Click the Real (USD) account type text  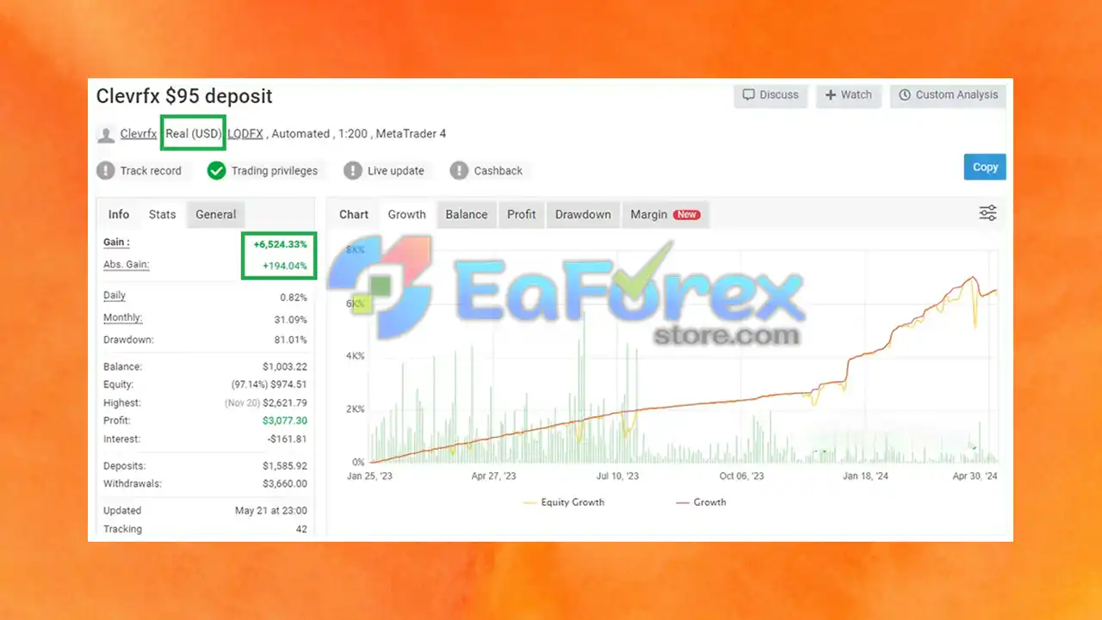(193, 133)
